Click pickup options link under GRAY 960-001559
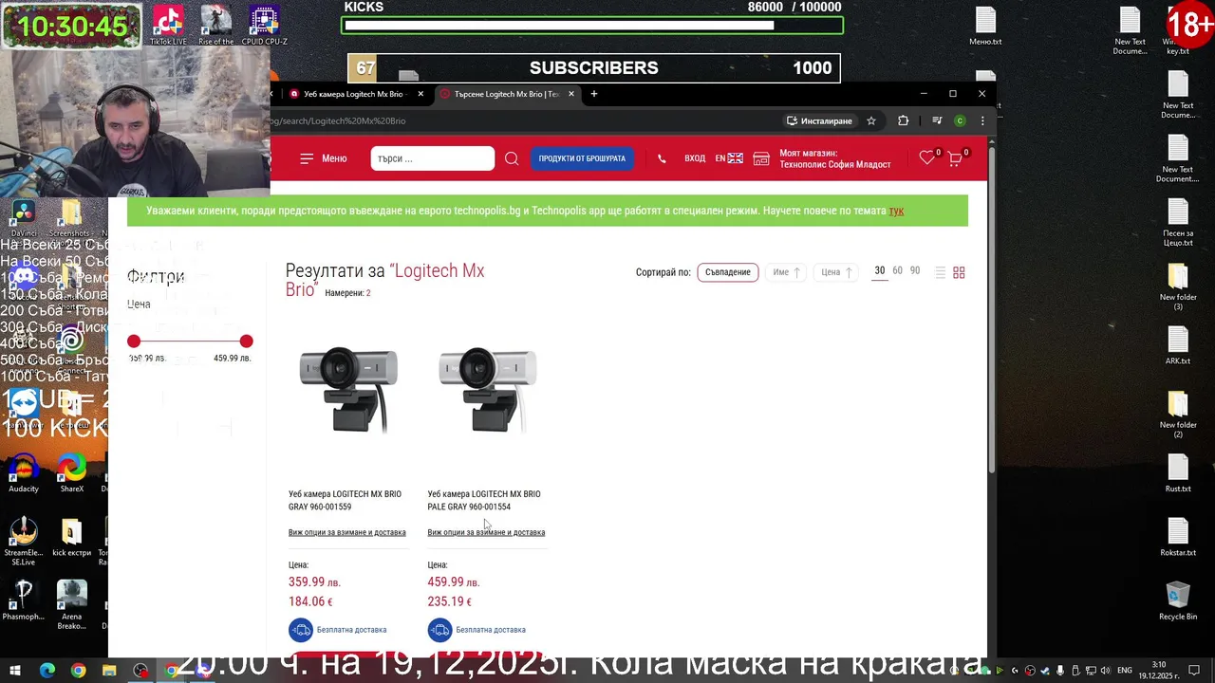 coord(347,532)
